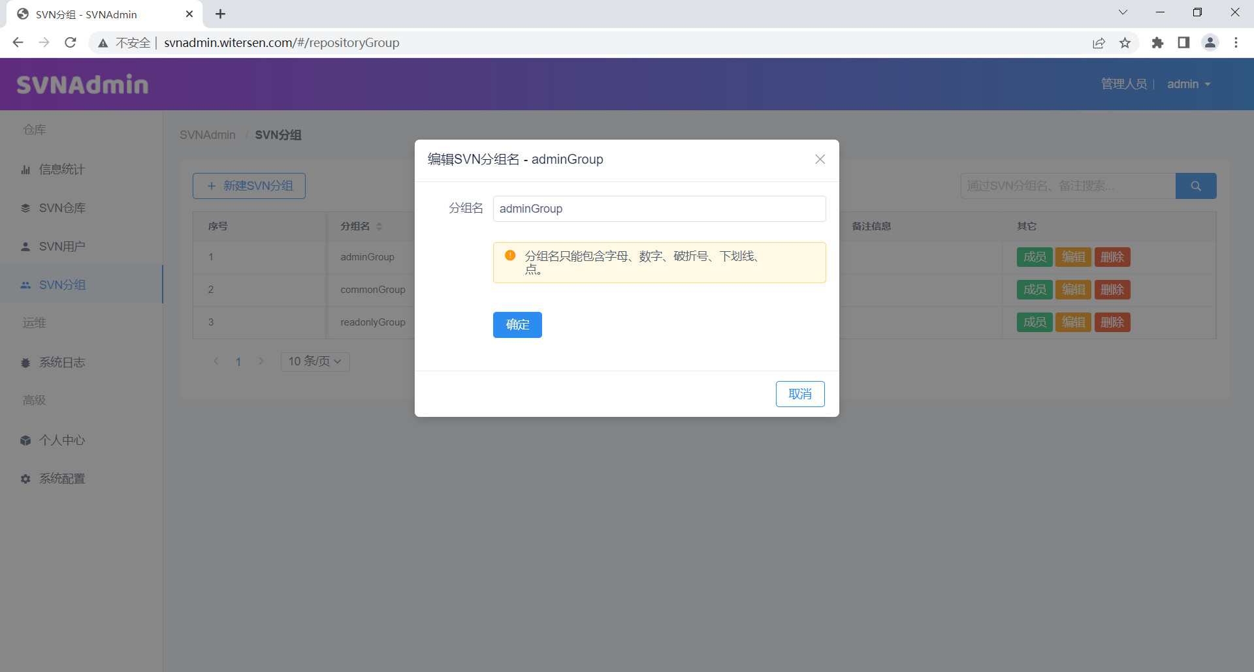Open a new browser tab
1254x672 pixels.
pos(220,14)
